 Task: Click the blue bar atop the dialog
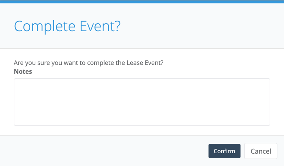142,2
